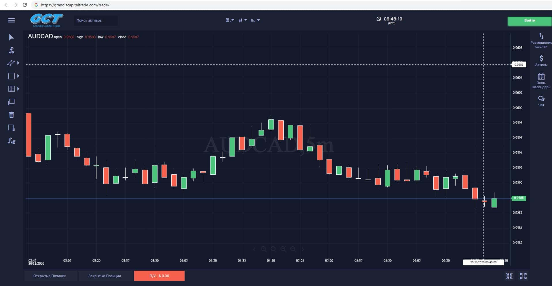Expand chart to fullscreen

pyautogui.click(x=523, y=276)
